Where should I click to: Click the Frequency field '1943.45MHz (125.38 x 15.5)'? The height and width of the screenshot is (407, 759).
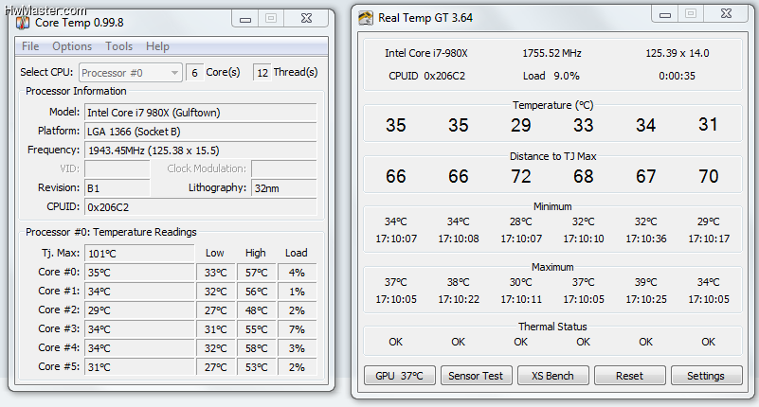200,150
